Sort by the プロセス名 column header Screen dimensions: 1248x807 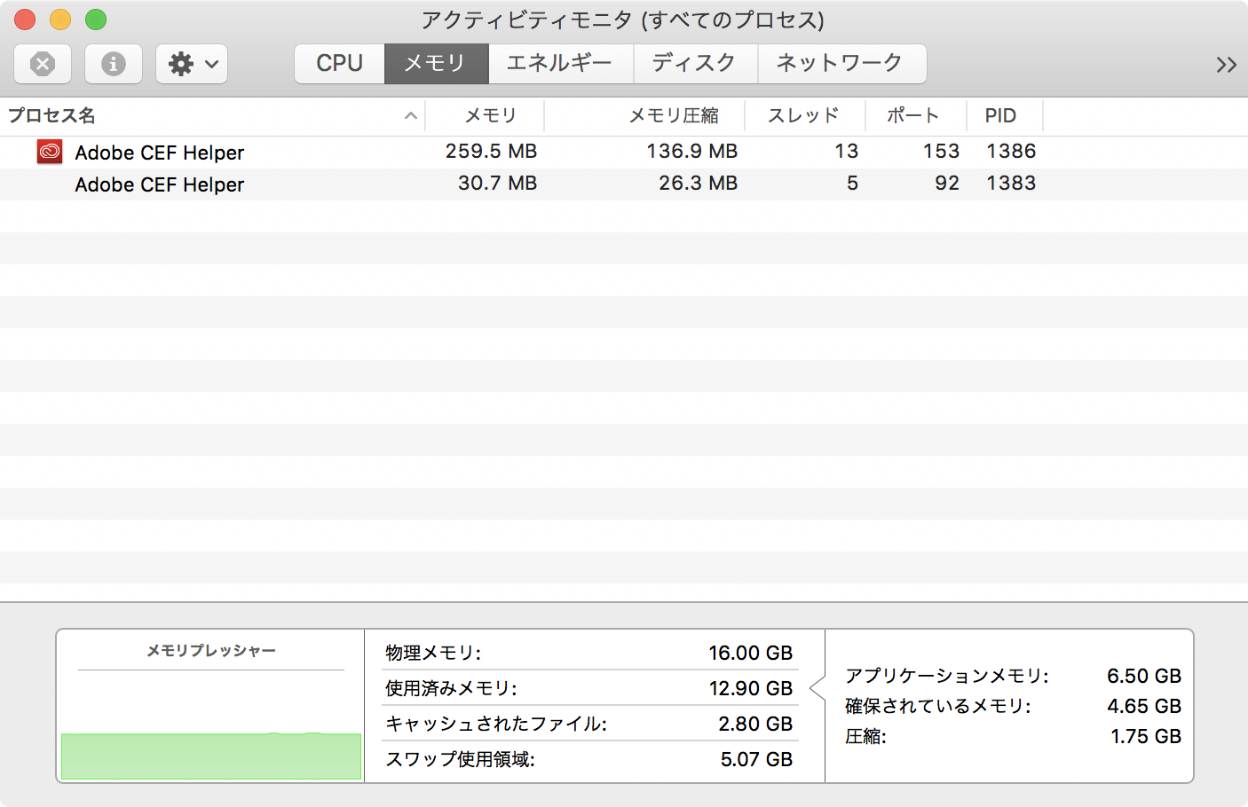213,116
